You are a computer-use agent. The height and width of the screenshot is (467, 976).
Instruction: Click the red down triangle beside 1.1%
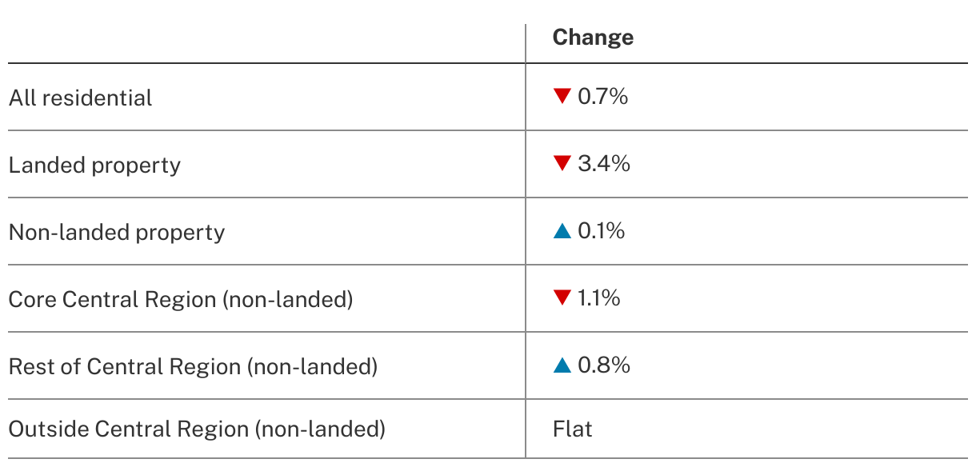(562, 298)
